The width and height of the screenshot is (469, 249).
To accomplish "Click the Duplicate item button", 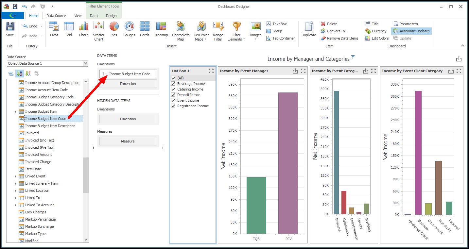I will click(x=309, y=29).
